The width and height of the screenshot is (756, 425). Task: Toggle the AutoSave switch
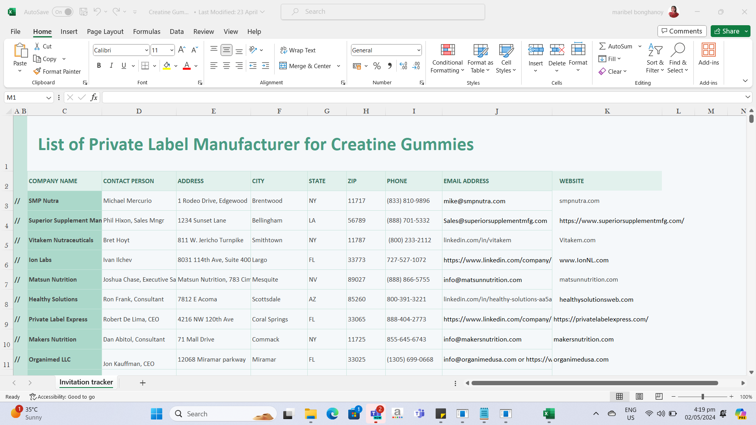[63, 12]
